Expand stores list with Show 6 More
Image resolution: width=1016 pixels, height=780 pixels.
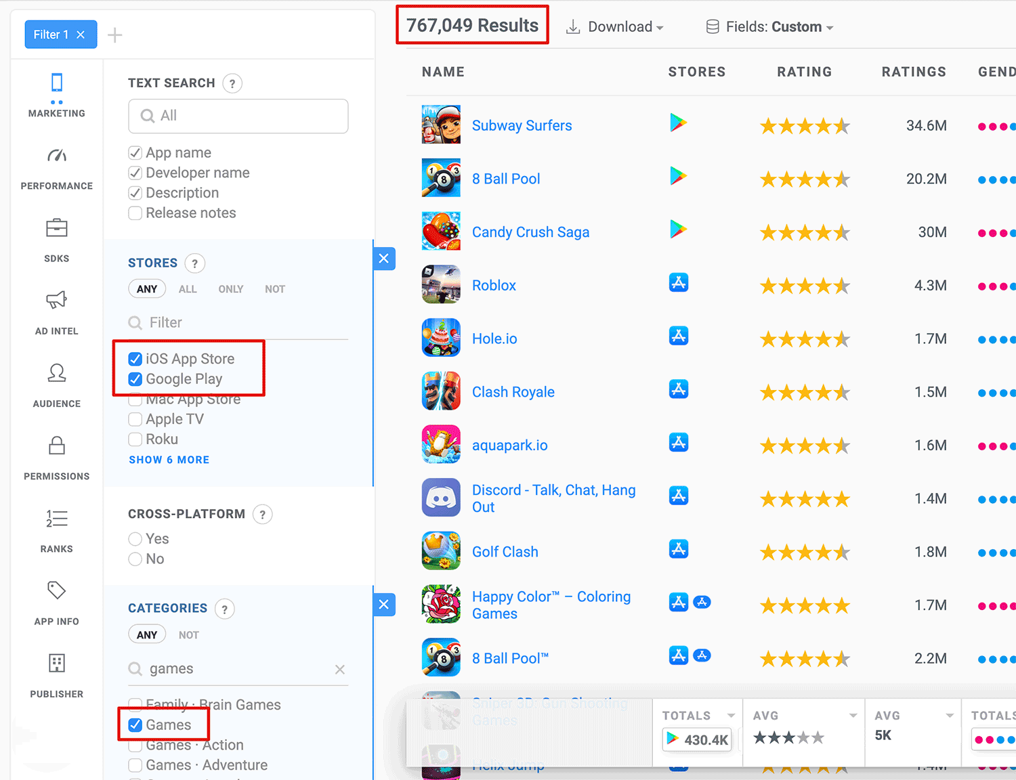click(x=169, y=460)
